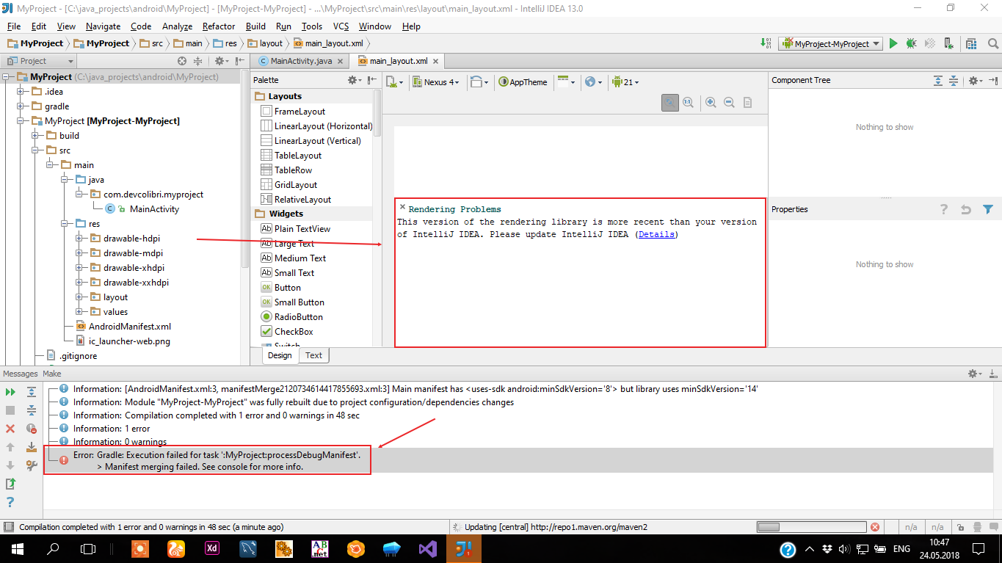Zoom out on the layout preview
The width and height of the screenshot is (1002, 563).
click(729, 103)
